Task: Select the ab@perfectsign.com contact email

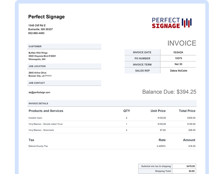Action: click(39, 92)
